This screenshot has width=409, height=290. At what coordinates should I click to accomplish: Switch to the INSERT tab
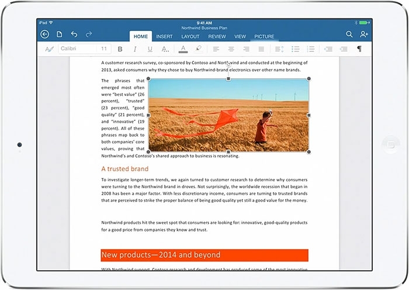pyautogui.click(x=164, y=36)
